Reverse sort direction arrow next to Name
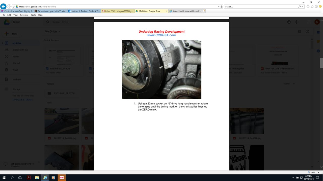The width and height of the screenshot is (323, 181). [294, 84]
